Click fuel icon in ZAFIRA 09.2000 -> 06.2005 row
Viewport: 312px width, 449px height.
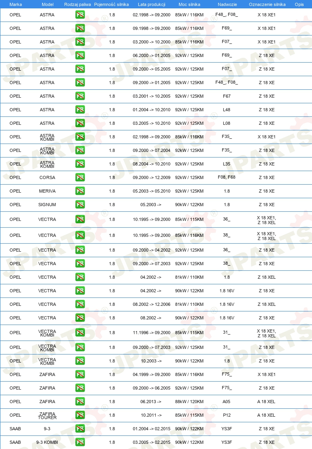tap(80, 388)
